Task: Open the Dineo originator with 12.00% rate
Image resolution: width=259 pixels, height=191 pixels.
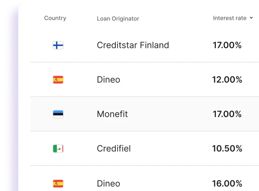Action: click(x=108, y=80)
